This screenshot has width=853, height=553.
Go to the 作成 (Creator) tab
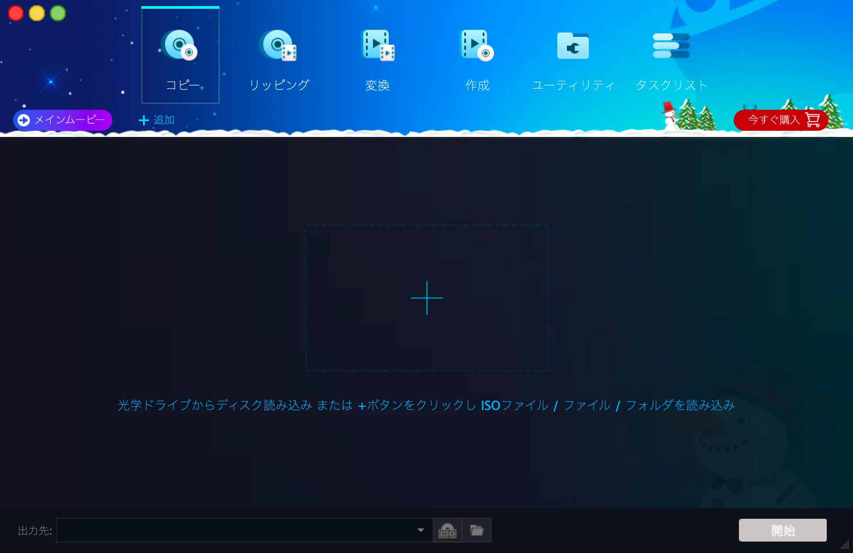pyautogui.click(x=477, y=60)
